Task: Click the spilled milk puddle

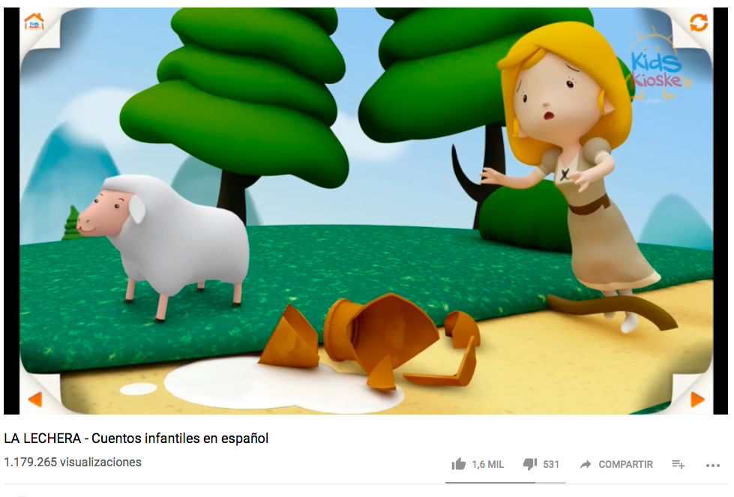Action: click(x=262, y=386)
